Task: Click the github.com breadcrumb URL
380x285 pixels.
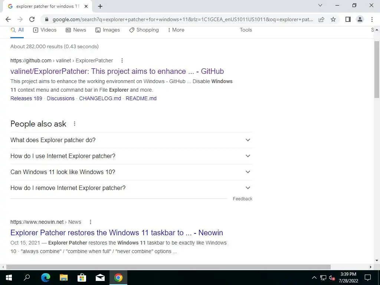Action: [62, 60]
